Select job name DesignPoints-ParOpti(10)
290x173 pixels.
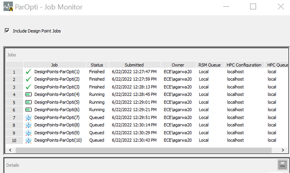click(58, 140)
